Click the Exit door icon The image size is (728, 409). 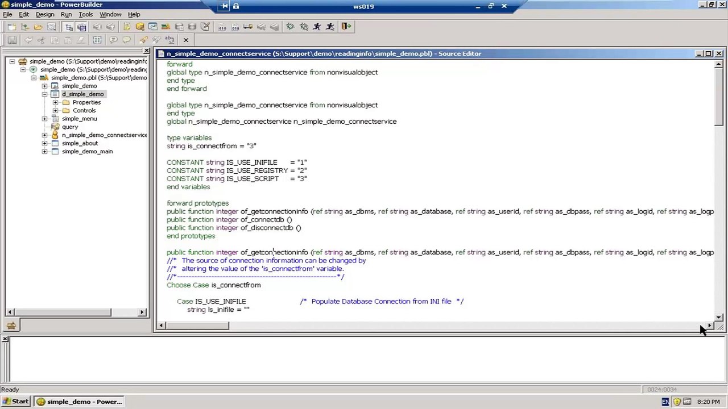pos(346,27)
